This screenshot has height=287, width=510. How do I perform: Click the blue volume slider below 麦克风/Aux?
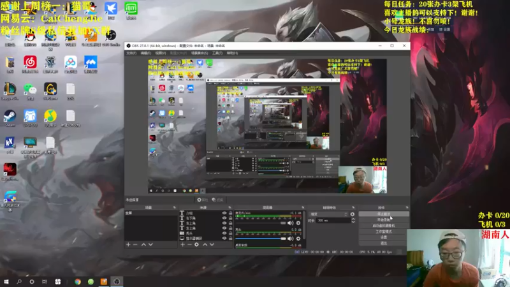pos(261,239)
